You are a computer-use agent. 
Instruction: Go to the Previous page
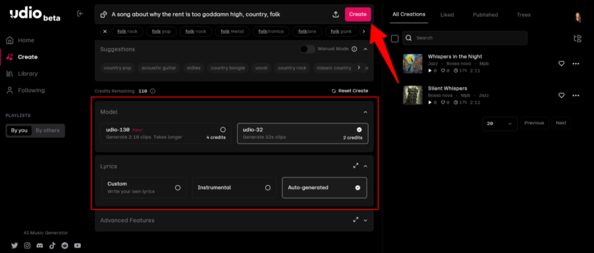click(534, 123)
